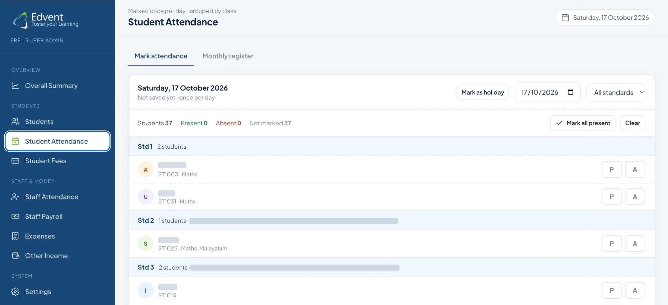Open Staff Attendance icon in sidebar
The width and height of the screenshot is (668, 305).
pos(15,197)
